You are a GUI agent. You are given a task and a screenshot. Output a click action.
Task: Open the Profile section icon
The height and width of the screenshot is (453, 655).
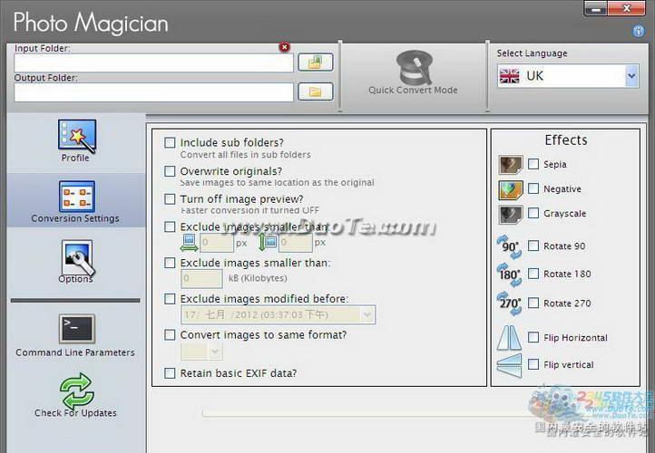tap(77, 136)
